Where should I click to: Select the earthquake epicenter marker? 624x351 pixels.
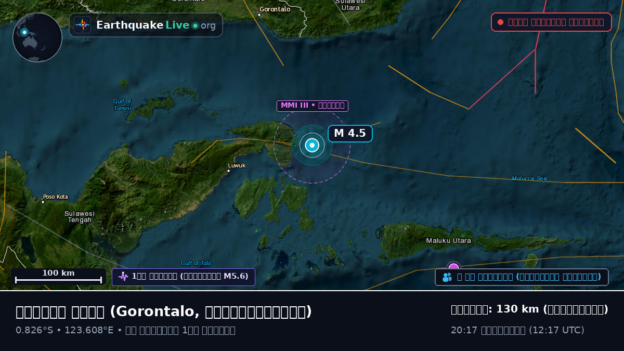tap(312, 146)
